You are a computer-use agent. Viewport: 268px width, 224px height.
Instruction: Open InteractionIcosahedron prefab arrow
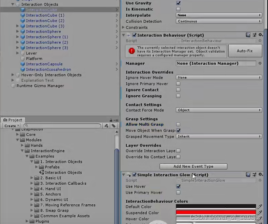pos(117,69)
